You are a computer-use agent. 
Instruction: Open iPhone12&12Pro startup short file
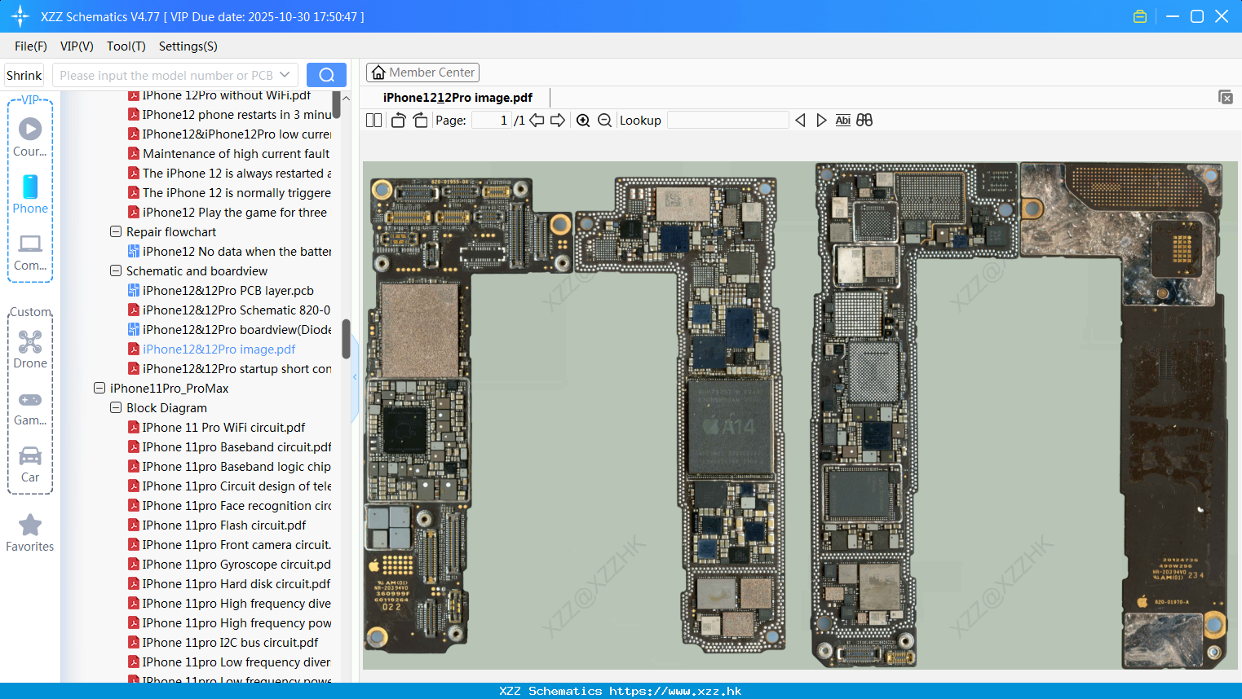pyautogui.click(x=236, y=369)
